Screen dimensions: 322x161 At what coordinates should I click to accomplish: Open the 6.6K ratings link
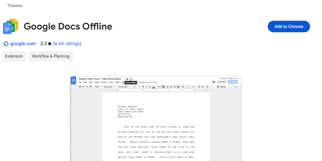click(x=68, y=44)
